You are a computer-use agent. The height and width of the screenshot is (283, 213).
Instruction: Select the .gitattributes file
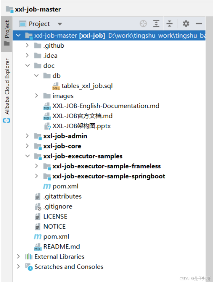click(63, 196)
